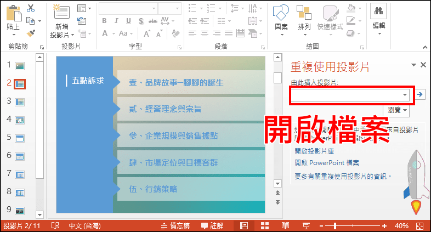Clear all formatting eraser icon
431x232 pixels.
pos(175,33)
